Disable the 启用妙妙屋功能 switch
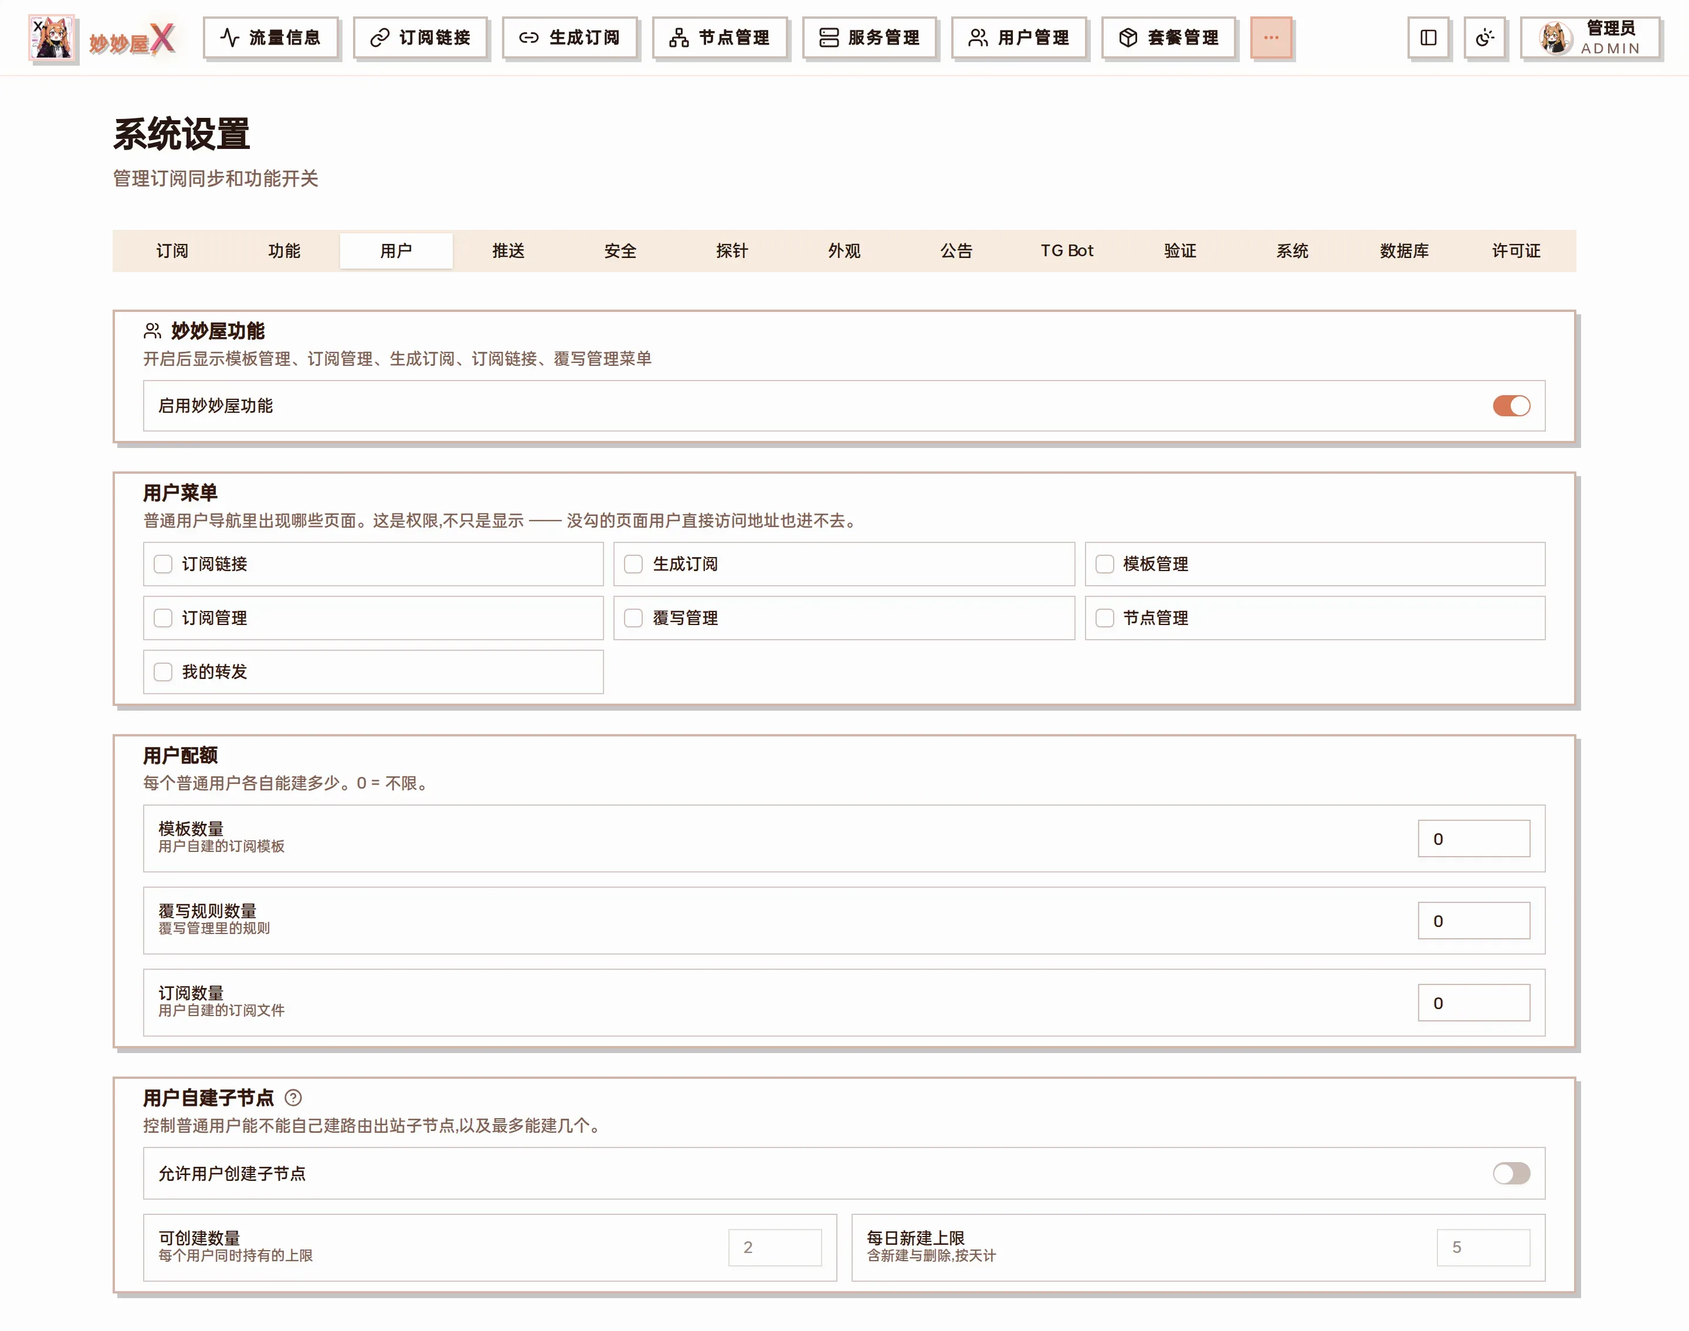This screenshot has width=1689, height=1331. 1511,406
